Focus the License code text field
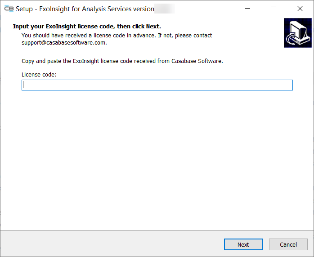 (x=157, y=85)
